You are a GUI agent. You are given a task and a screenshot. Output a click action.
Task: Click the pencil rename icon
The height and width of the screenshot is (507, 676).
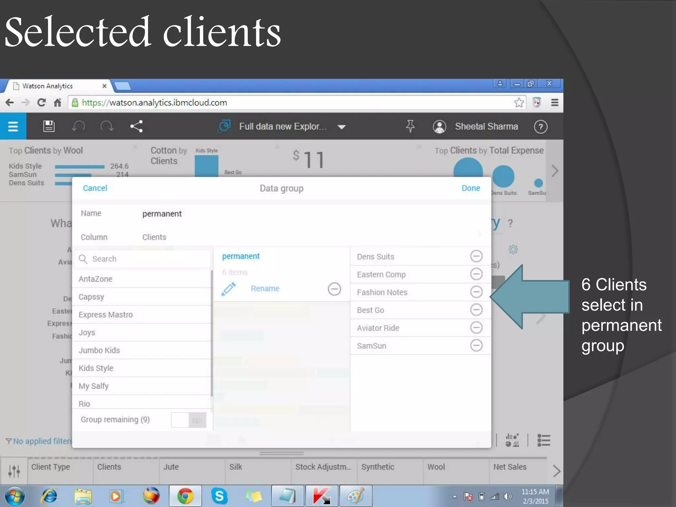pyautogui.click(x=228, y=289)
